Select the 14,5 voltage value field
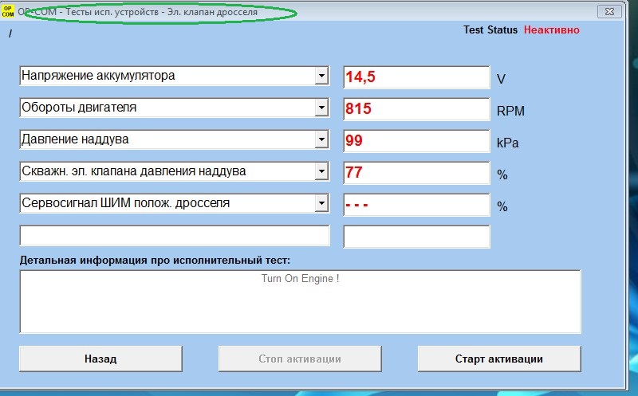638x396 pixels. (416, 76)
